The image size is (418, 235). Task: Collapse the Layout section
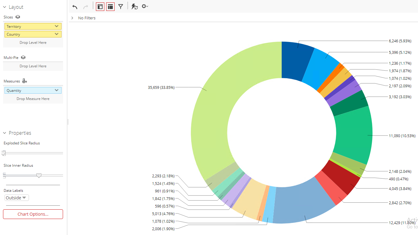click(5, 7)
